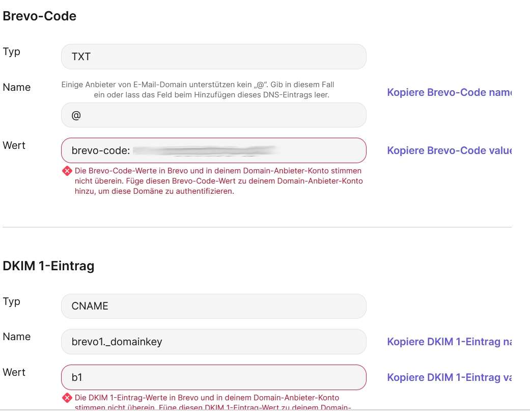
Task: Click the Kopiere Brevo-Code value link
Action: pyautogui.click(x=449, y=150)
